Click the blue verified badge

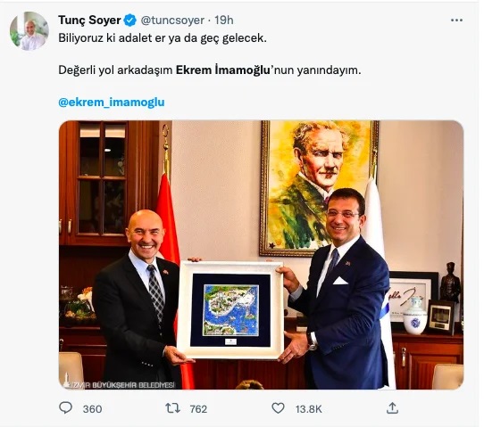point(130,21)
